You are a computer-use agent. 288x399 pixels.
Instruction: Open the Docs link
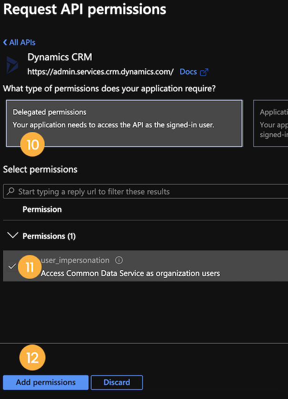(187, 71)
